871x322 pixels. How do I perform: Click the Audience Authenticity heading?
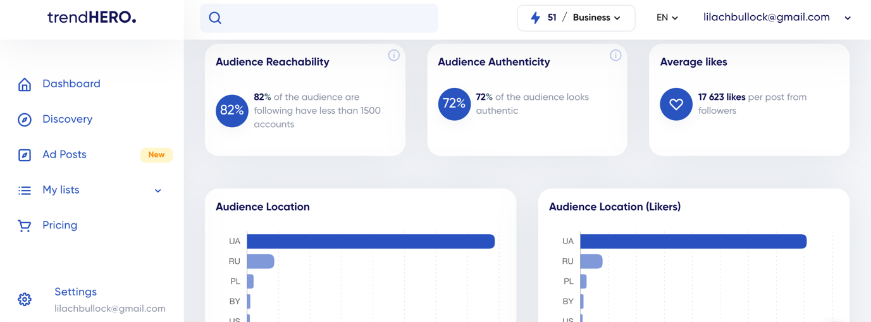(494, 62)
